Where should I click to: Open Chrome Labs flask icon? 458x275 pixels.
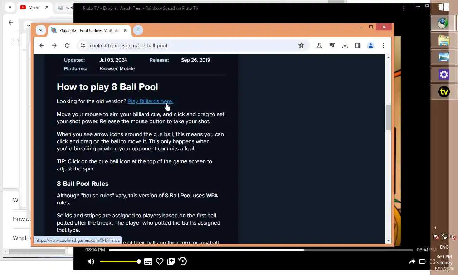click(x=319, y=45)
